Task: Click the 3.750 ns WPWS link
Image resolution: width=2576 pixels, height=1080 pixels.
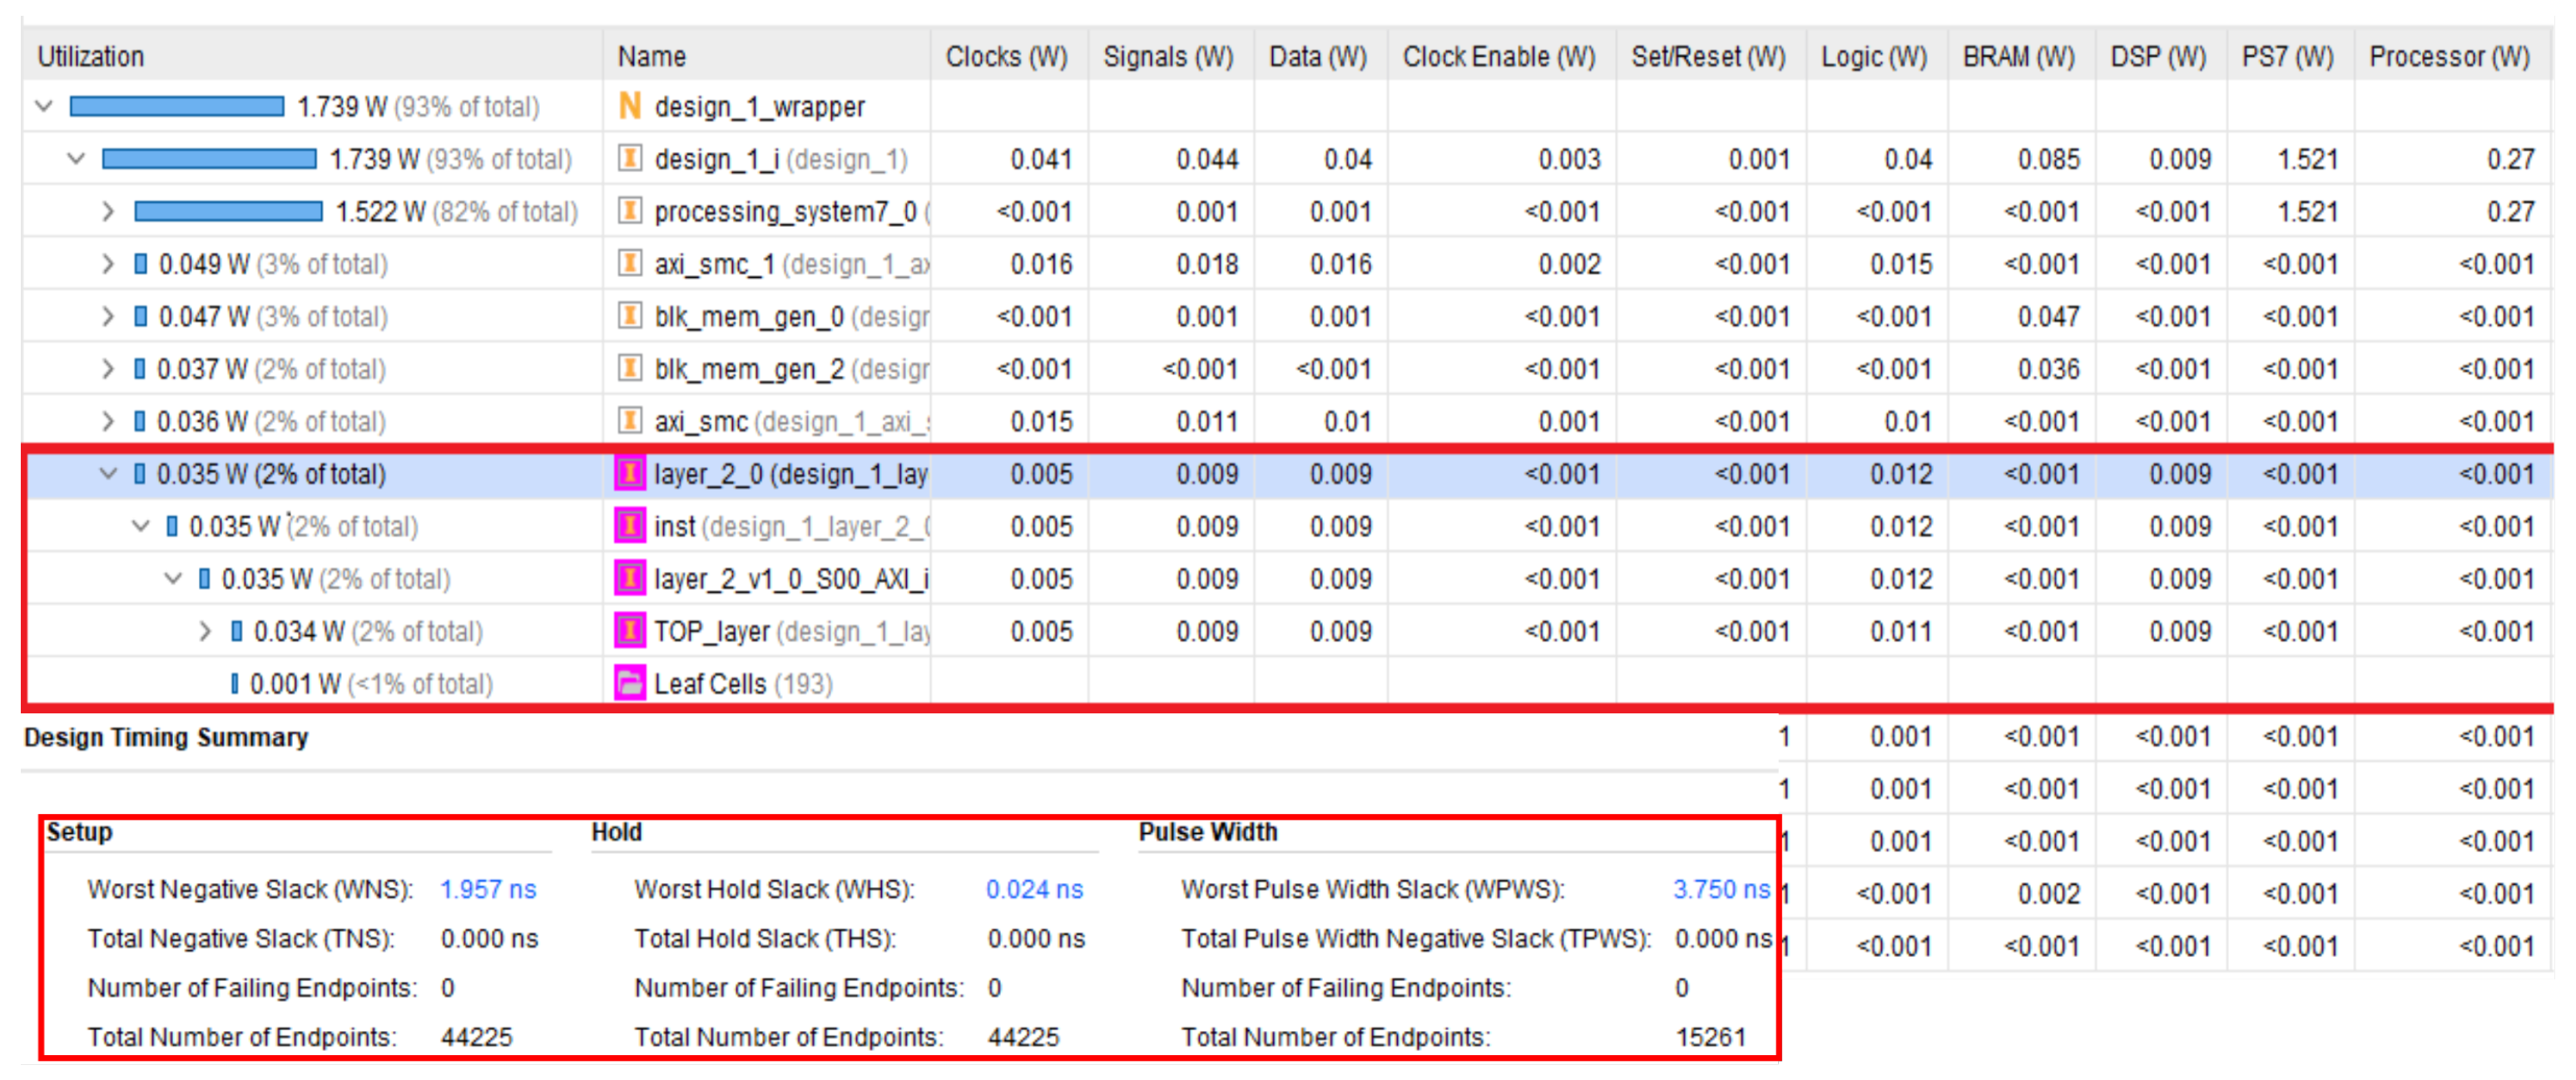Action: point(1720,889)
